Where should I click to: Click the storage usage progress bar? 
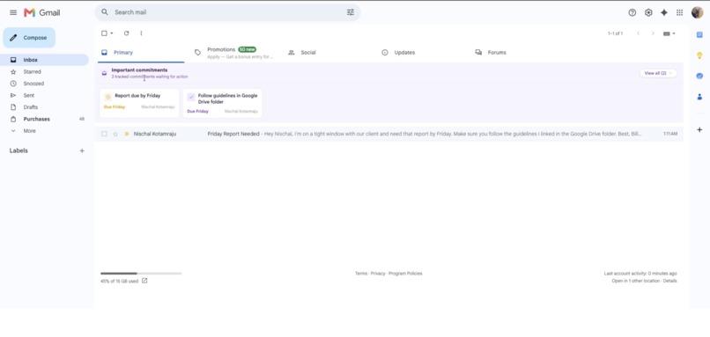(x=141, y=274)
